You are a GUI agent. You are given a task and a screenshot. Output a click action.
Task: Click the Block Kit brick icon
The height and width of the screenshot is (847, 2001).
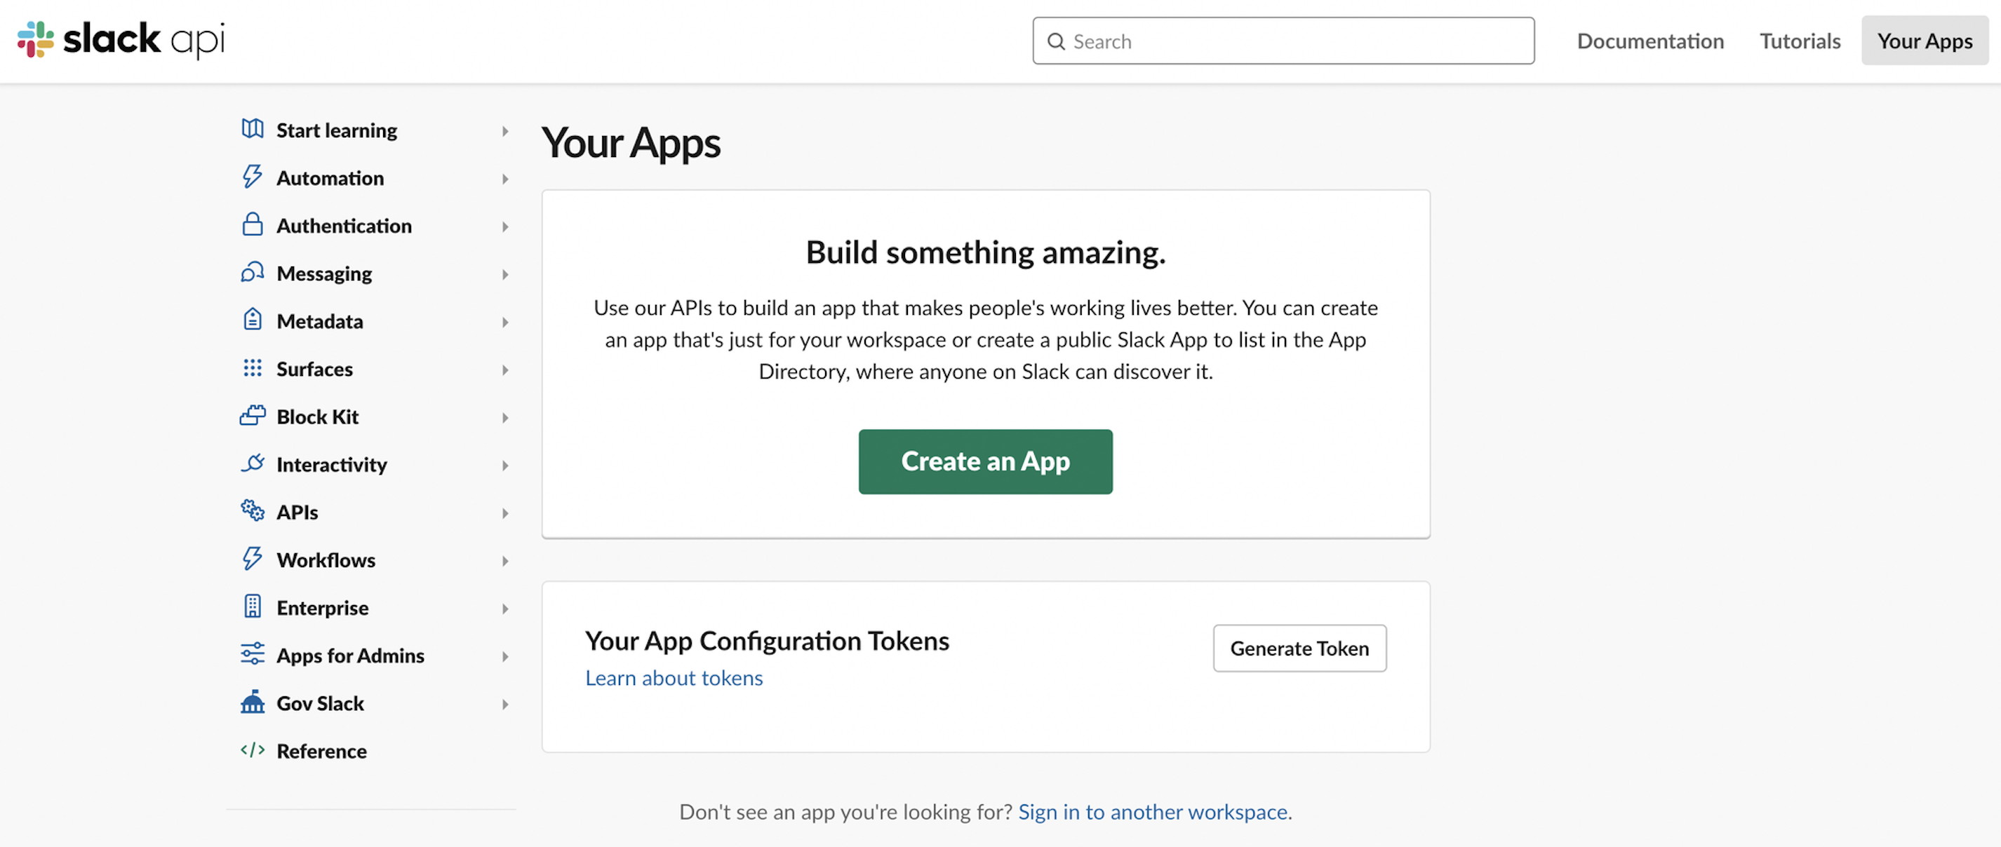253,416
